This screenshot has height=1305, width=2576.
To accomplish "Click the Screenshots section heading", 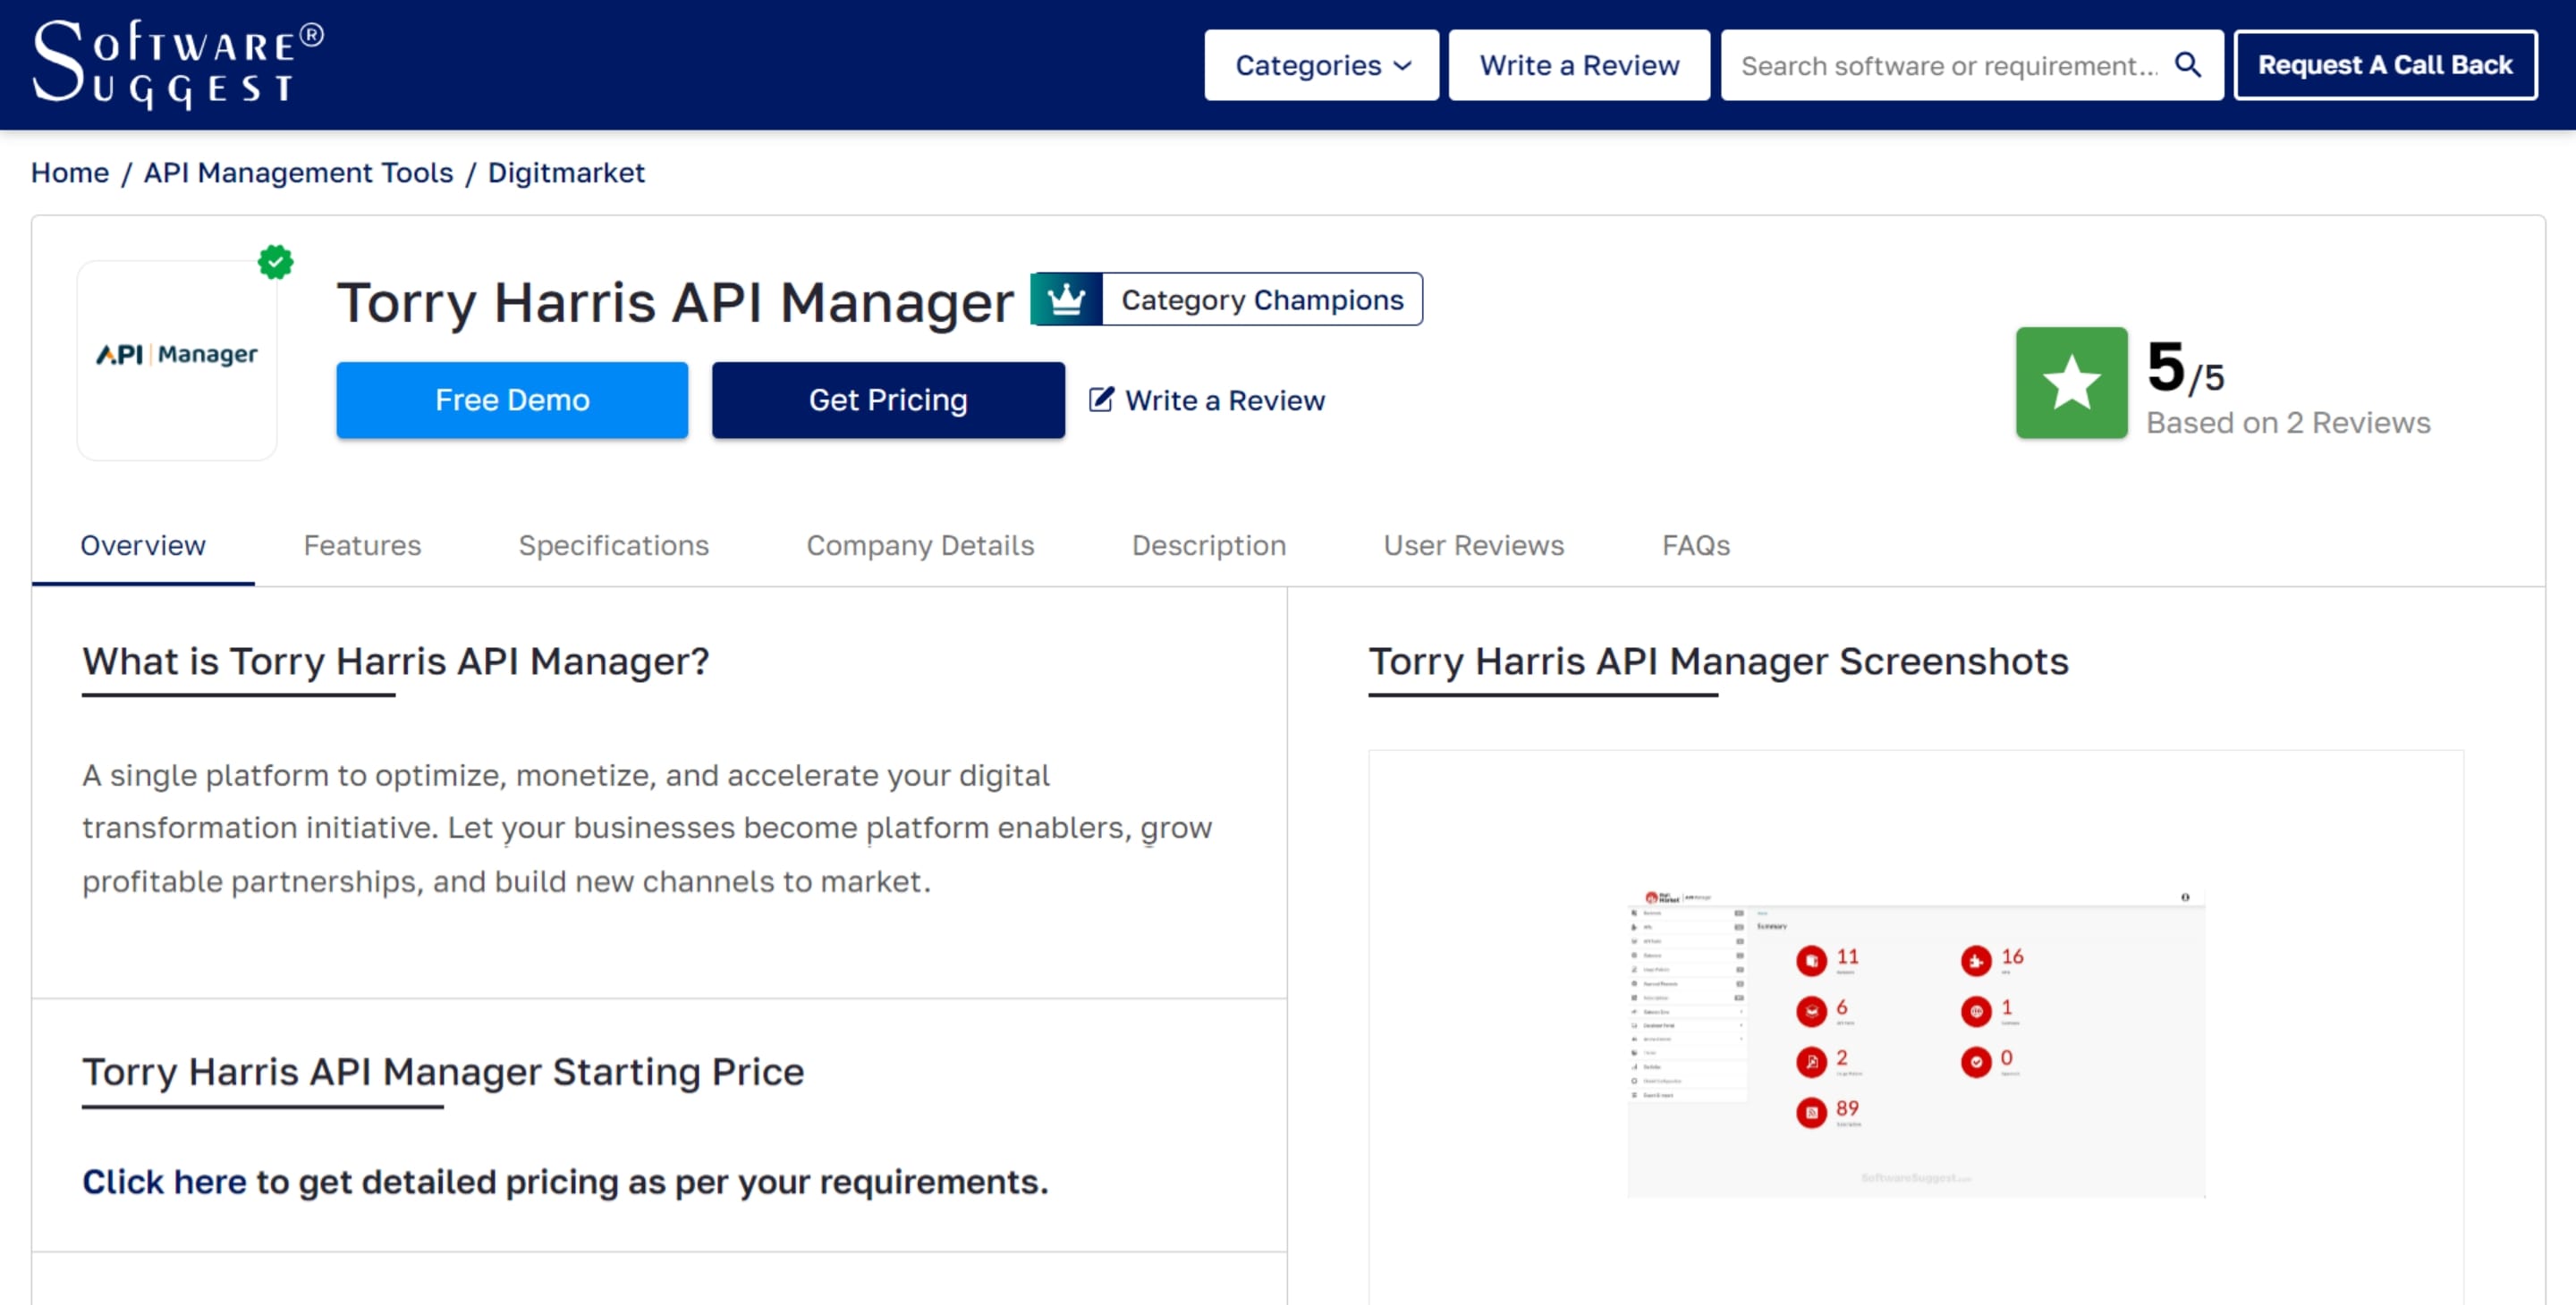I will tap(1718, 661).
